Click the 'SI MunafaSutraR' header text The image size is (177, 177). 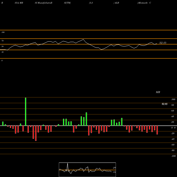(44, 3)
